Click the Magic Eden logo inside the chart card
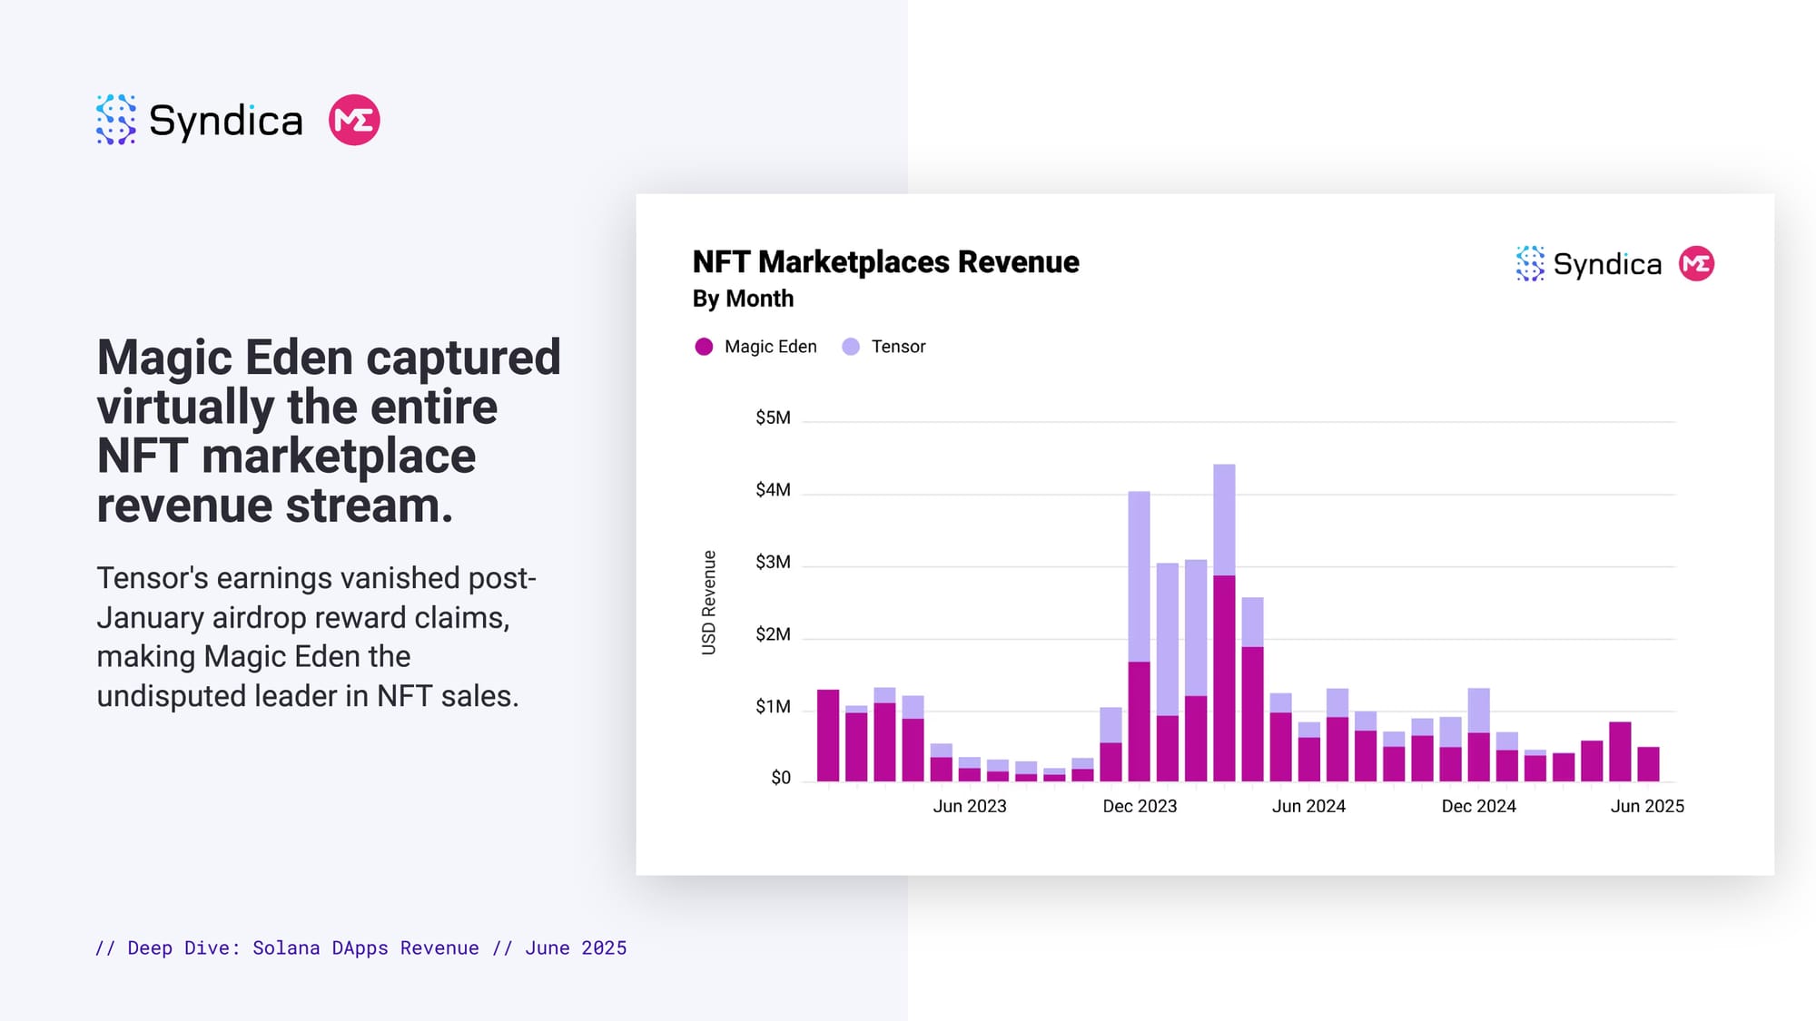This screenshot has width=1816, height=1021. tap(1695, 264)
